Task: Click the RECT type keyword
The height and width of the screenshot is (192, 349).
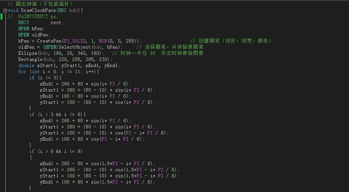Action: tap(23, 23)
